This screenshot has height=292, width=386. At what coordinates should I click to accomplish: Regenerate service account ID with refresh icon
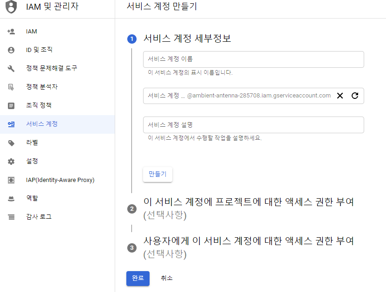pyautogui.click(x=355, y=96)
